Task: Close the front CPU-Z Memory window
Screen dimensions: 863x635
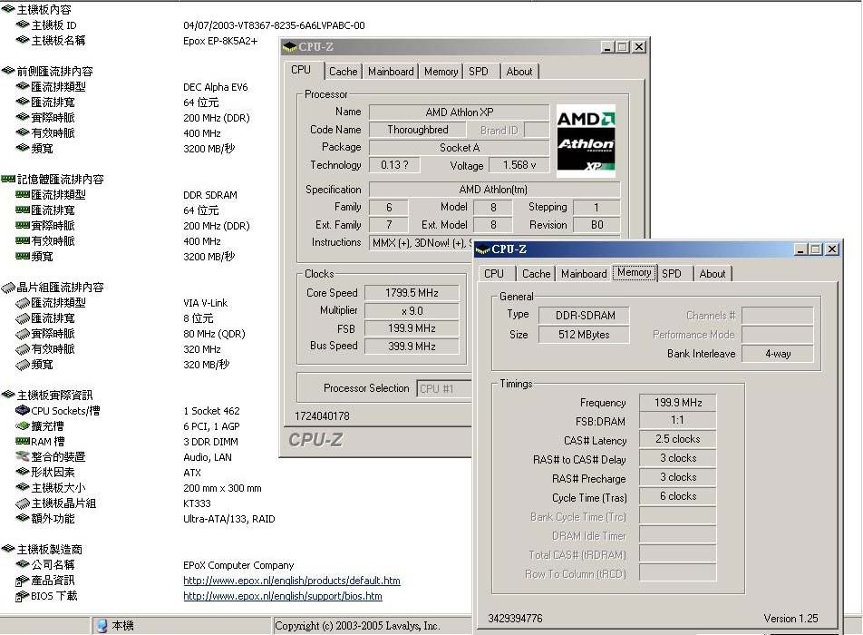Action: pyautogui.click(x=833, y=249)
